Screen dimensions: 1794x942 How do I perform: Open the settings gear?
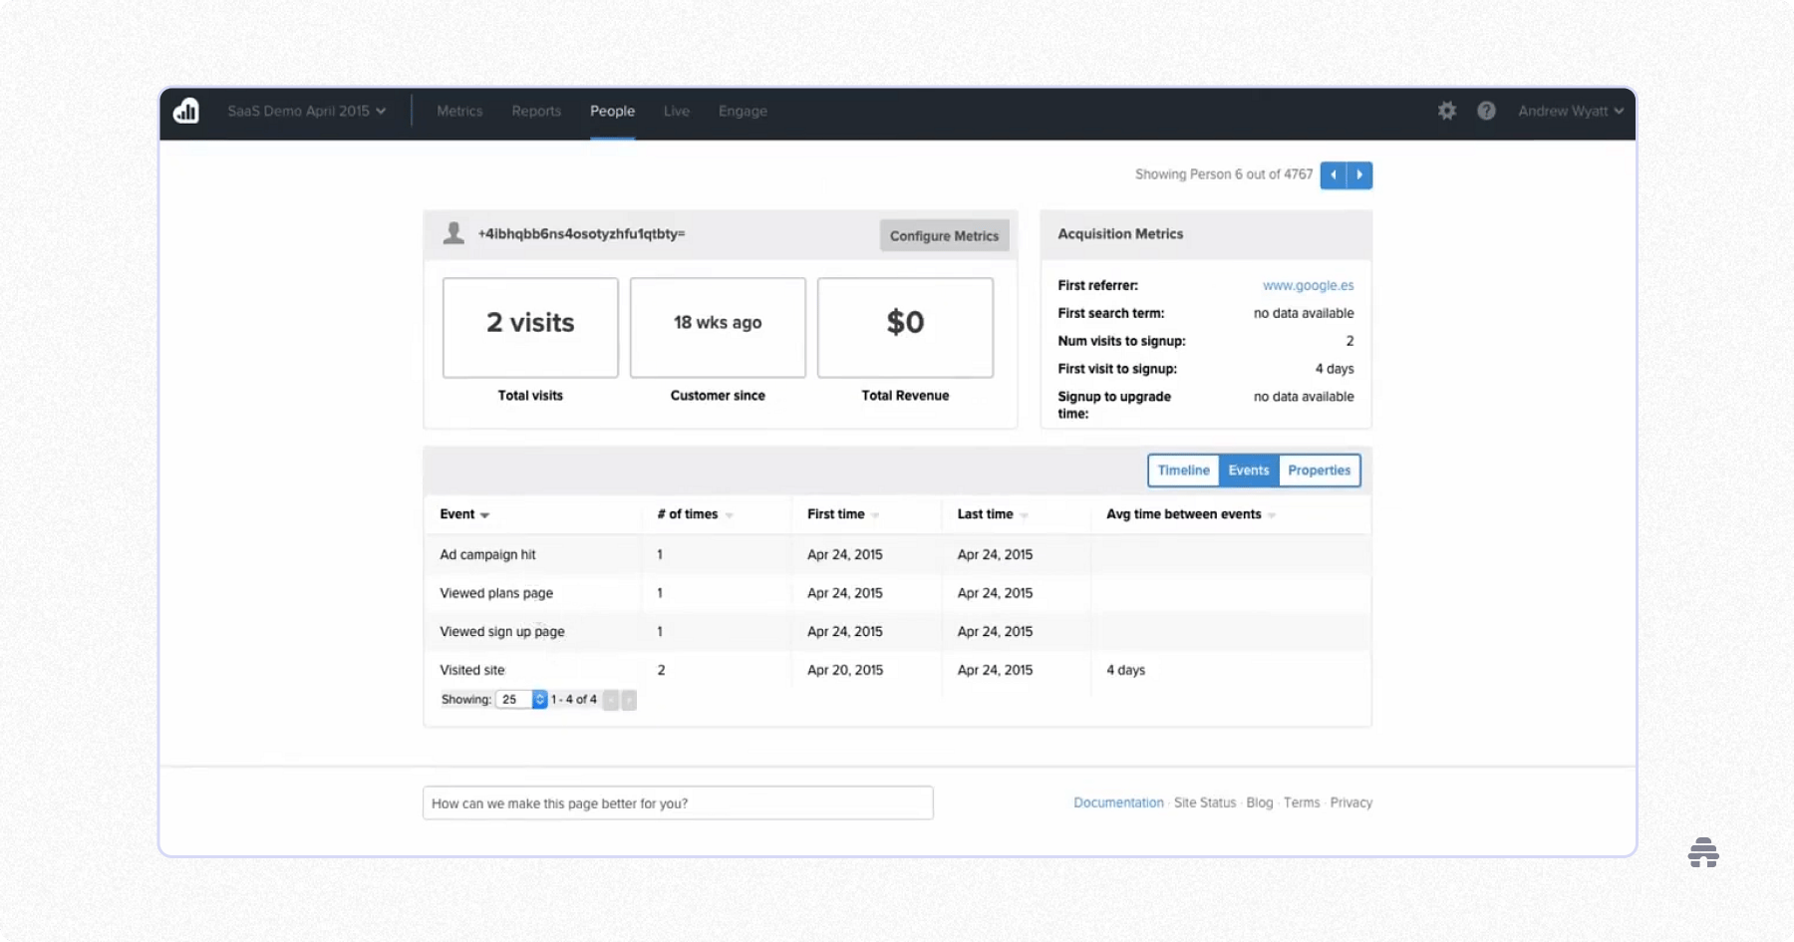(x=1446, y=111)
